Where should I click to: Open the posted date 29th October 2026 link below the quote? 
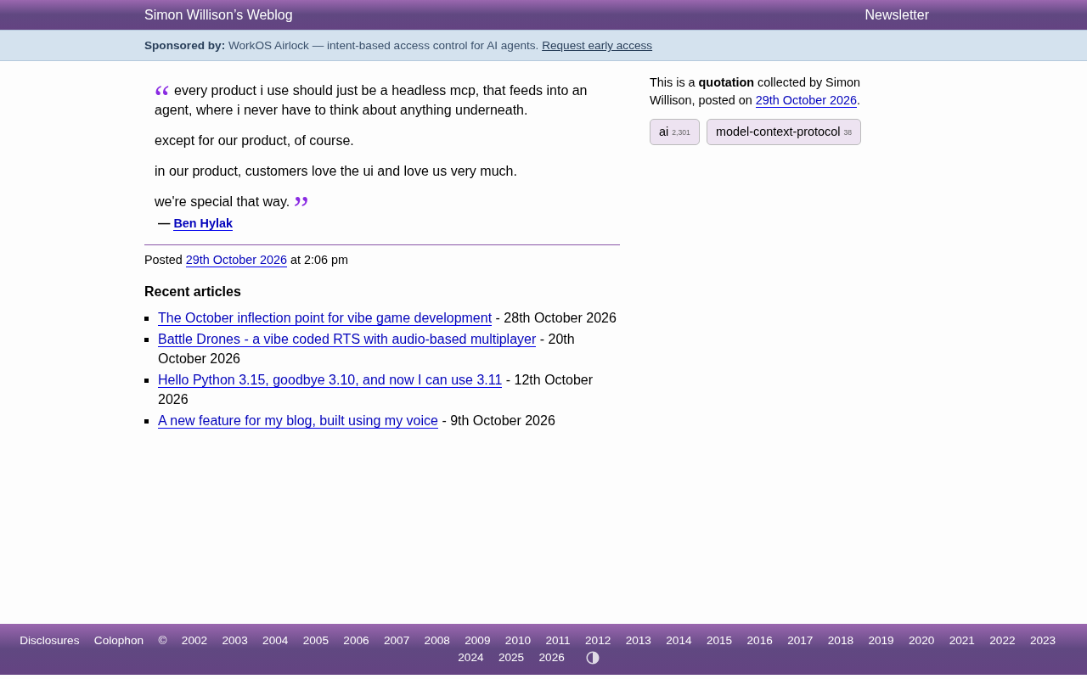click(x=236, y=260)
